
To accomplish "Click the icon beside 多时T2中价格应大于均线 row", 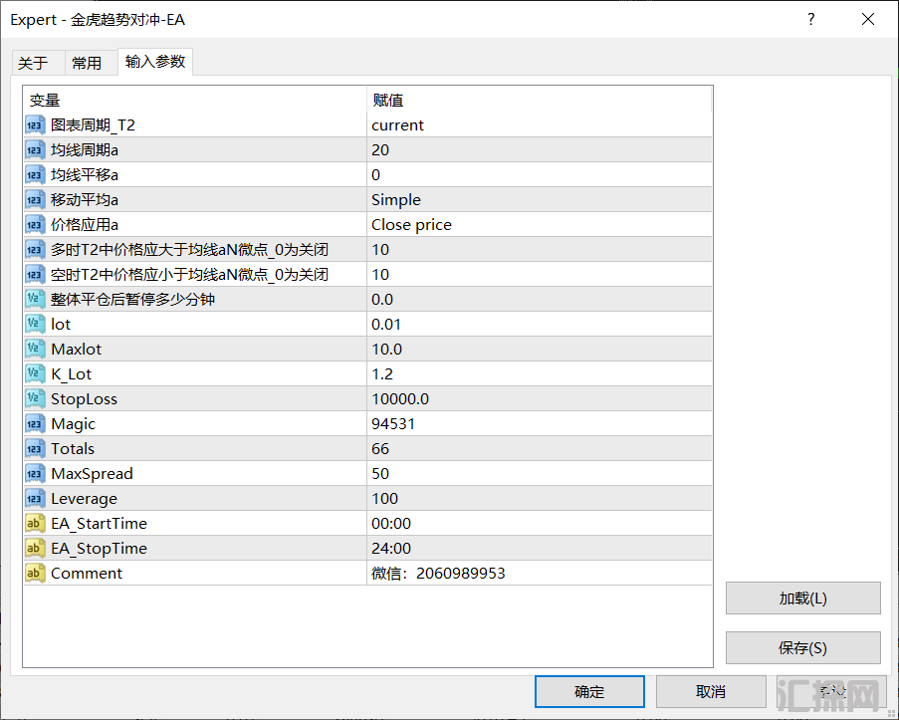I will (35, 250).
